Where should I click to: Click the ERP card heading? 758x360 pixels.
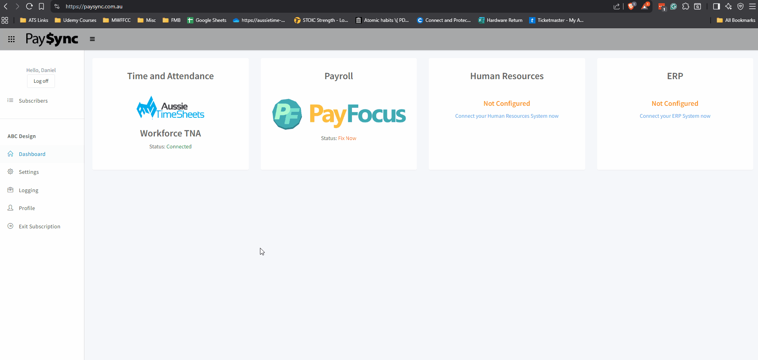(x=675, y=76)
